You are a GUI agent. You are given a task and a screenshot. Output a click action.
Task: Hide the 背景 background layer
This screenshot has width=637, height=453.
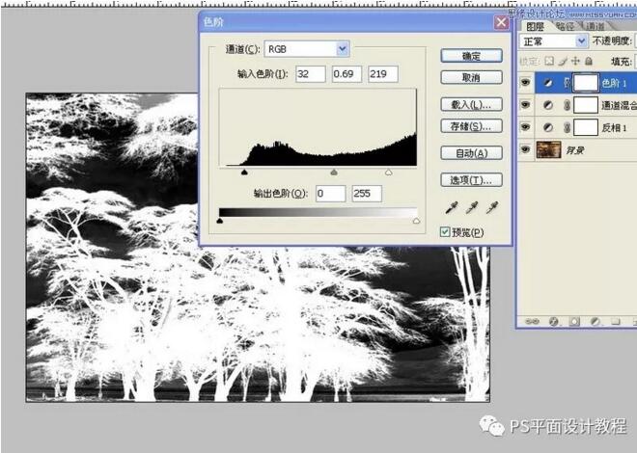[525, 149]
